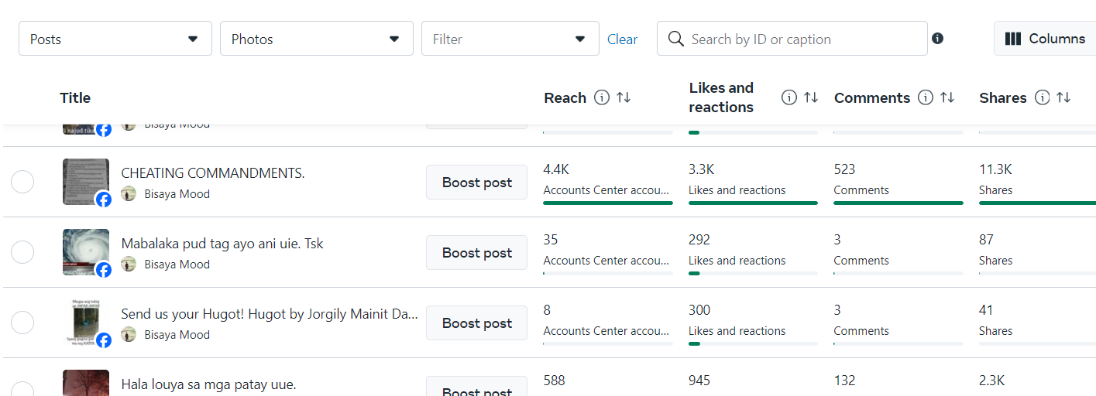Click info icon beside search box
1096x396 pixels.
click(937, 39)
